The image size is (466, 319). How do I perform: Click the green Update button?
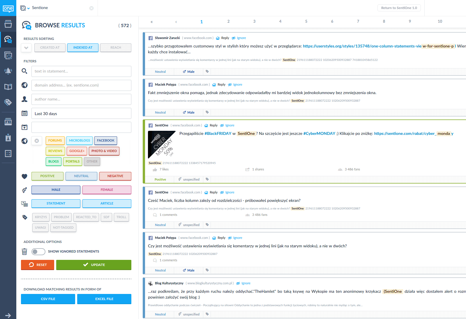94,265
